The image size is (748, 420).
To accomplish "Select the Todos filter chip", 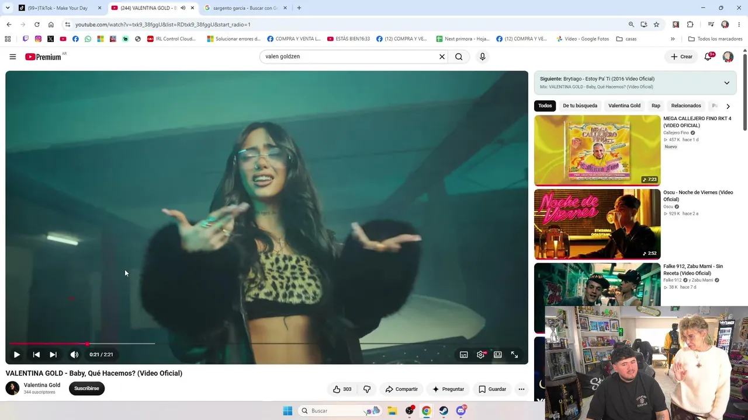I will (545, 106).
